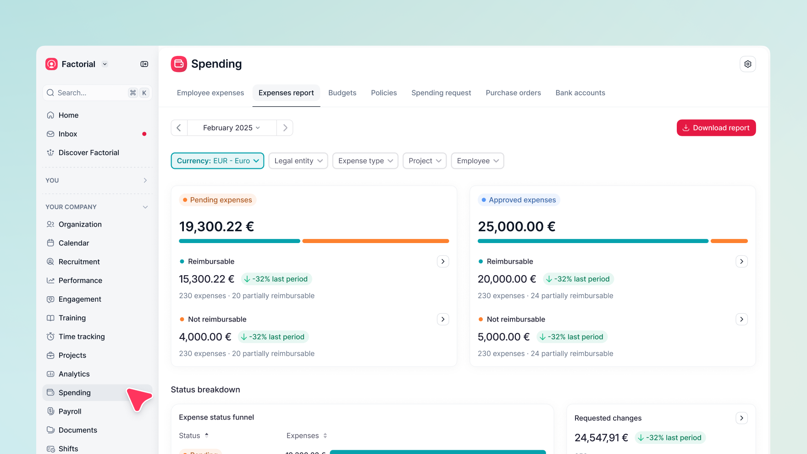Click pending reimbursable teal progress bar
Image resolution: width=807 pixels, height=454 pixels.
tap(239, 241)
